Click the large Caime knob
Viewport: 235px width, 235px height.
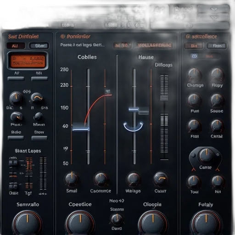(x=206, y=156)
